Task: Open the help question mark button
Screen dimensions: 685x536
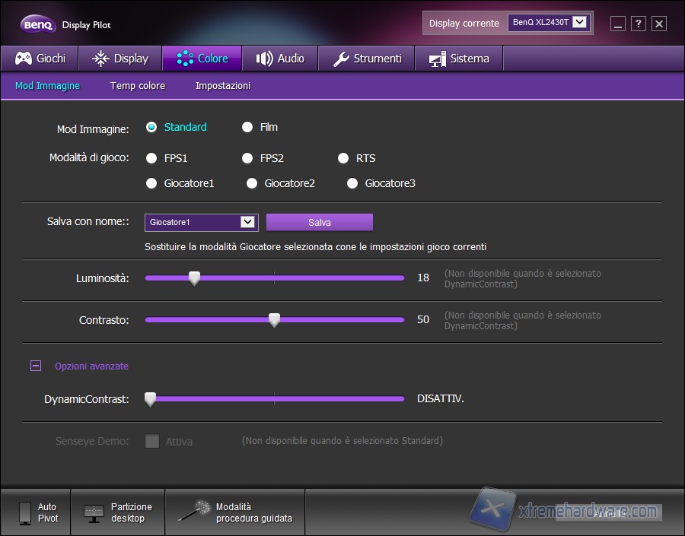Action: pyautogui.click(x=638, y=24)
